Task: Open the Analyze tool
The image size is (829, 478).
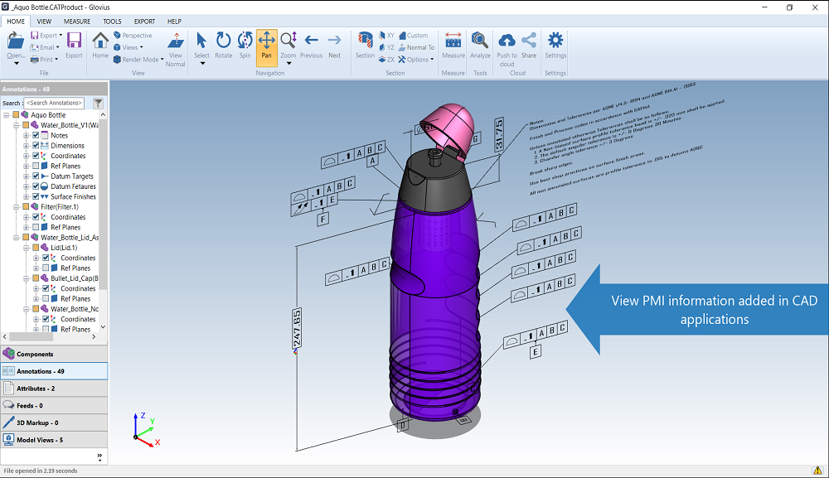Action: click(480, 45)
